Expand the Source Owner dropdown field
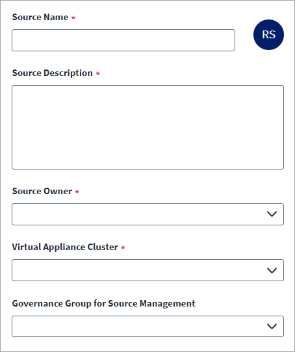The height and width of the screenshot is (352, 295). coord(148,214)
